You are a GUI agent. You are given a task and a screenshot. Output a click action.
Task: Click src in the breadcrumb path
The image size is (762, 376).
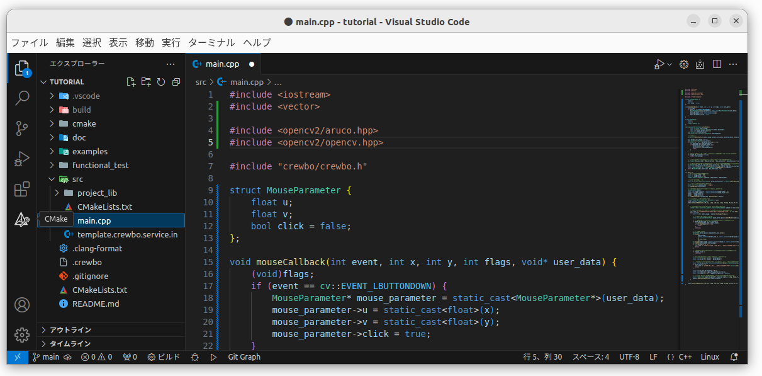(x=201, y=82)
